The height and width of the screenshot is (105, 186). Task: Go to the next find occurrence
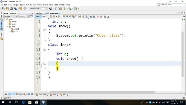70,17
